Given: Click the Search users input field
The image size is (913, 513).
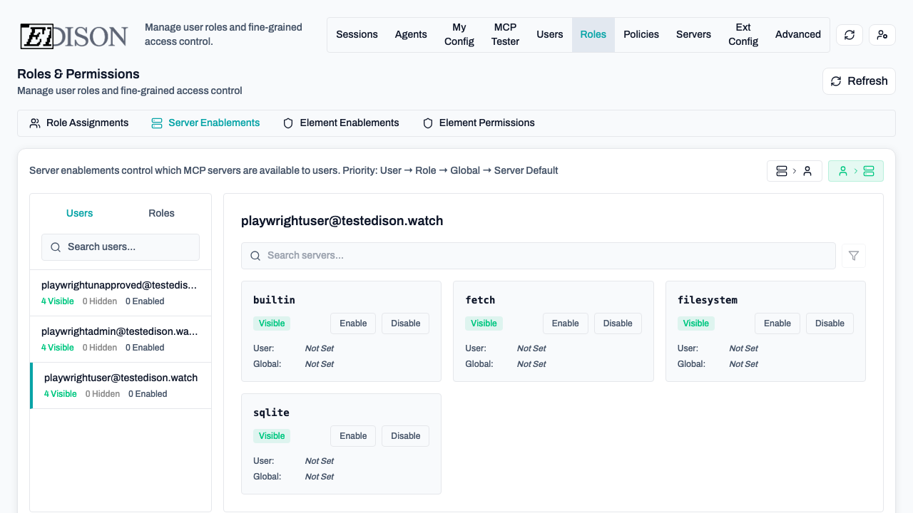Looking at the screenshot, I should coord(121,247).
